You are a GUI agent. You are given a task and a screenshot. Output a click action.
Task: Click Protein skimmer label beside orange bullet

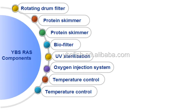coord(62,21)
